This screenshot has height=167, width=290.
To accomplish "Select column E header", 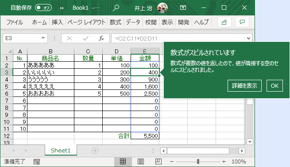I will pos(145,51).
